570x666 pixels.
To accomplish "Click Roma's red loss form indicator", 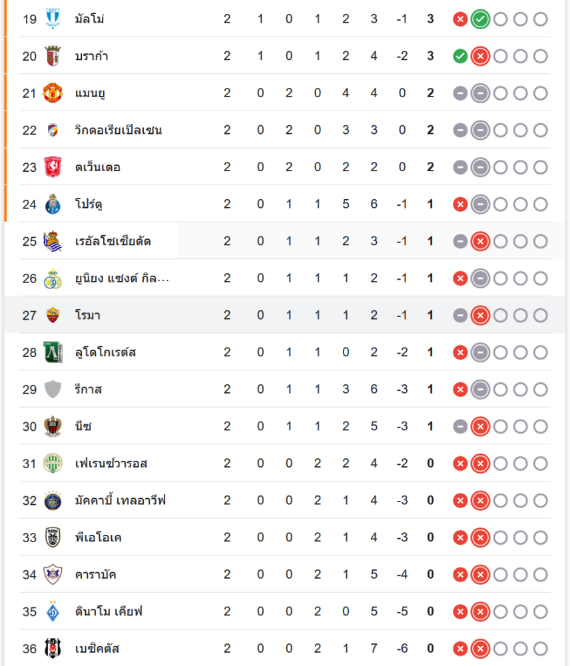I will (479, 315).
